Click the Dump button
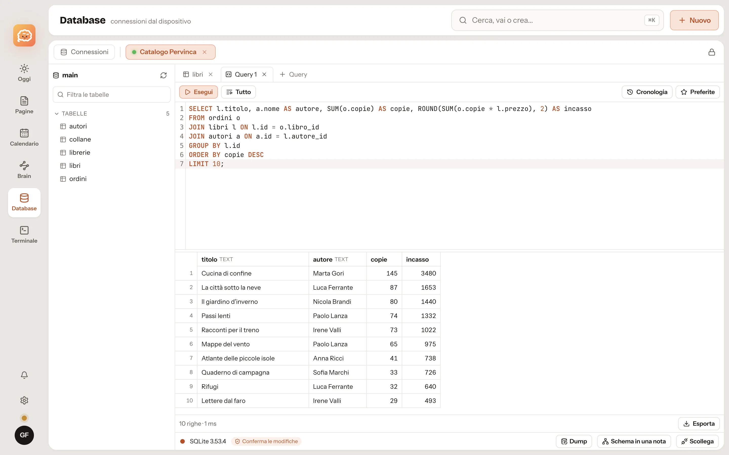Viewport: 729px width, 455px height. [574, 441]
